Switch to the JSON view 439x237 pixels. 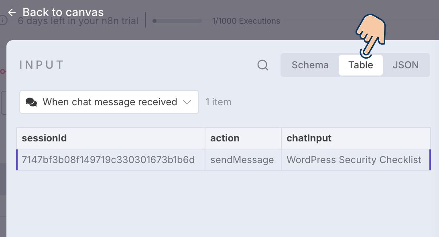(x=405, y=65)
